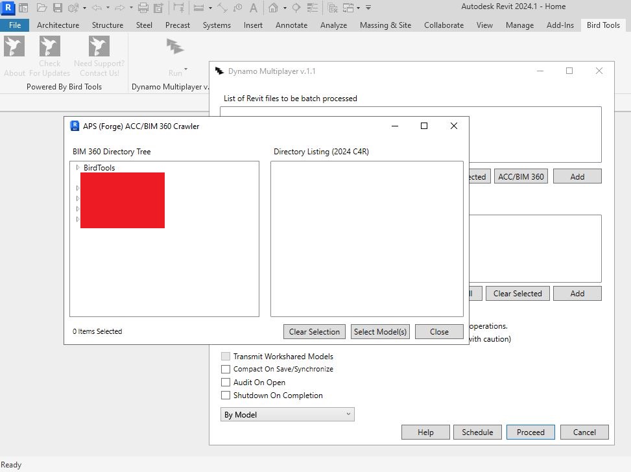Open the Synchronize dropdown arrow
The width and height of the screenshot is (631, 472).
[x=84, y=8]
